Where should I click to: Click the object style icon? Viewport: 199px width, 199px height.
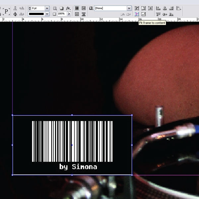click(x=91, y=8)
